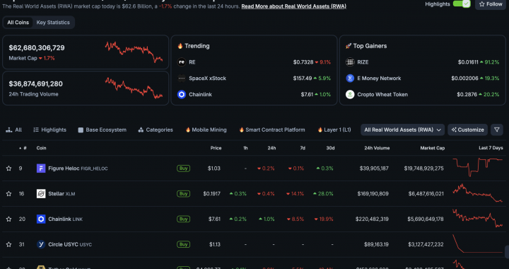Open Circle USYC 7-day sparkline chart
Screen dimensions: 509x269
[477, 244]
